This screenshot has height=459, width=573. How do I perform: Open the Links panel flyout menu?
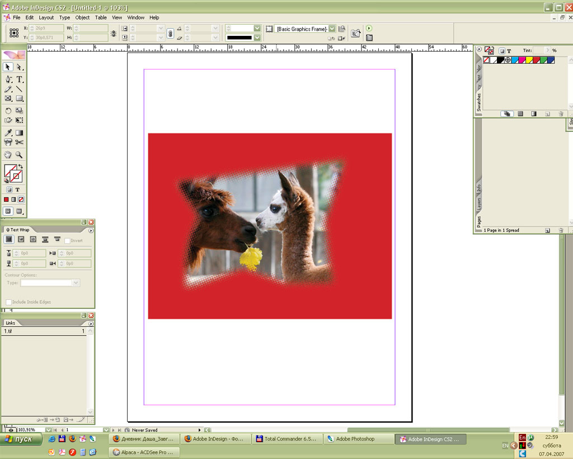click(x=91, y=323)
